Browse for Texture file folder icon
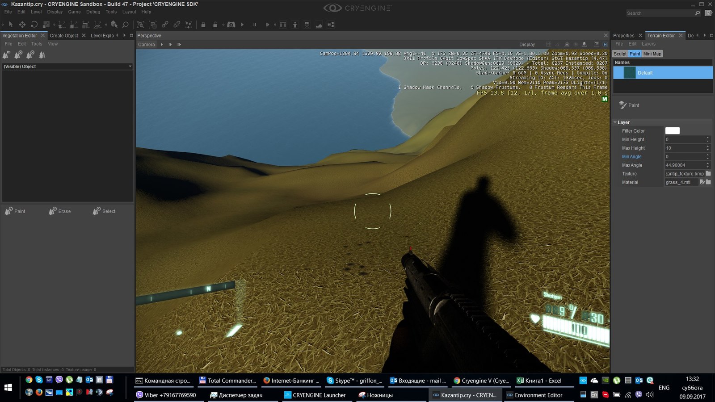Viewport: 715px width, 402px height. point(708,173)
